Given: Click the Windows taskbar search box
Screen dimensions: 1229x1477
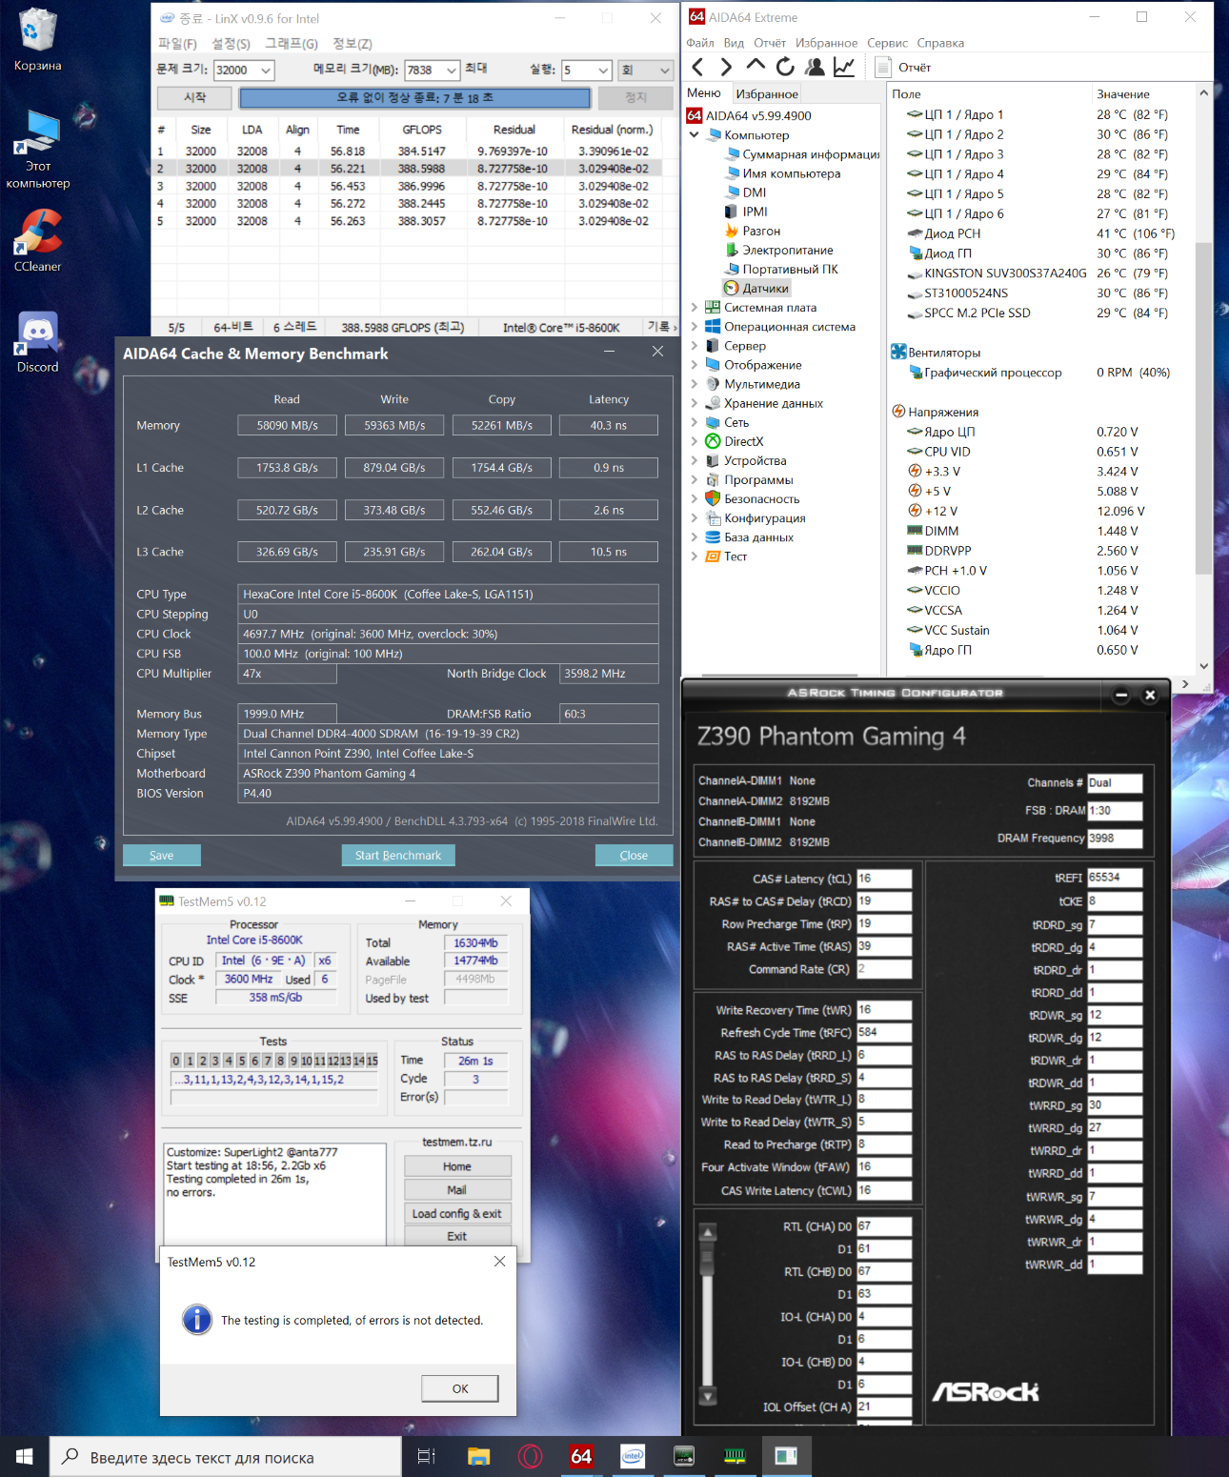Looking at the screenshot, I should click(226, 1457).
